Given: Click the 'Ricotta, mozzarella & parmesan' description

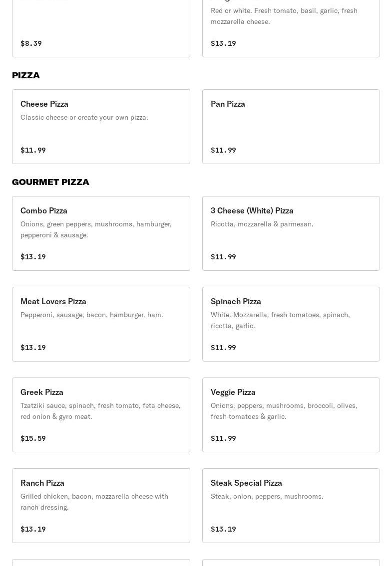Looking at the screenshot, I should 262,224.
